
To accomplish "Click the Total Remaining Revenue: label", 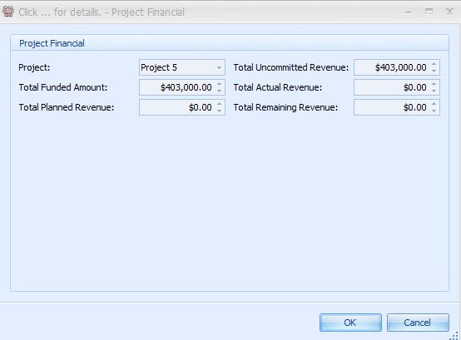I will click(285, 107).
